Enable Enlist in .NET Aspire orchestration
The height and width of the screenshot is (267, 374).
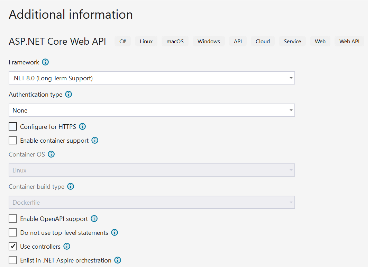13,260
